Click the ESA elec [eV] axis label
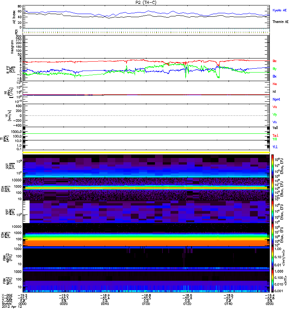 5,235
